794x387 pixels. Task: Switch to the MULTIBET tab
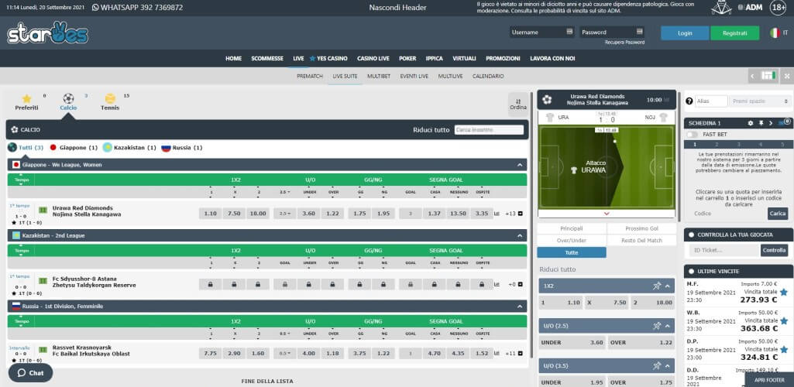tap(379, 77)
